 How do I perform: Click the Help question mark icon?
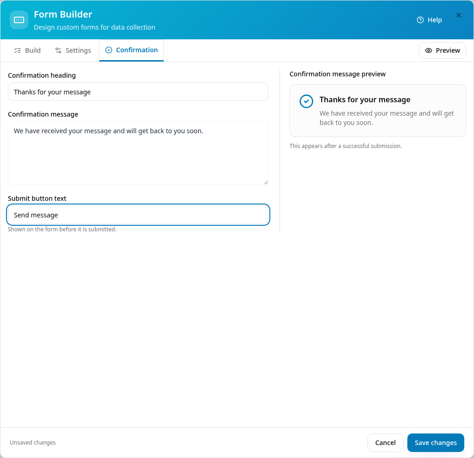click(x=420, y=20)
